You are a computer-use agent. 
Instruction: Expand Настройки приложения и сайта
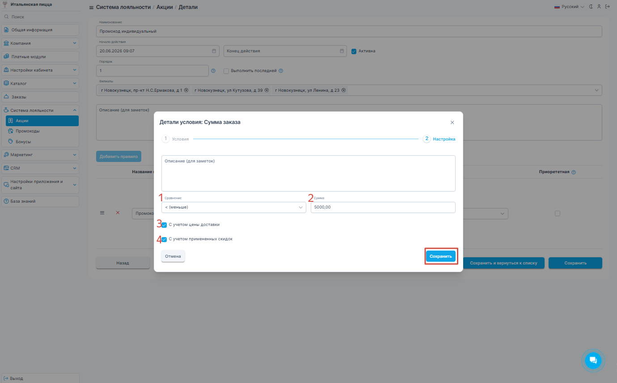[40, 185]
